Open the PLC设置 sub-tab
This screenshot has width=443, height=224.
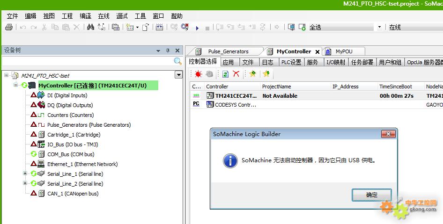[291, 62]
